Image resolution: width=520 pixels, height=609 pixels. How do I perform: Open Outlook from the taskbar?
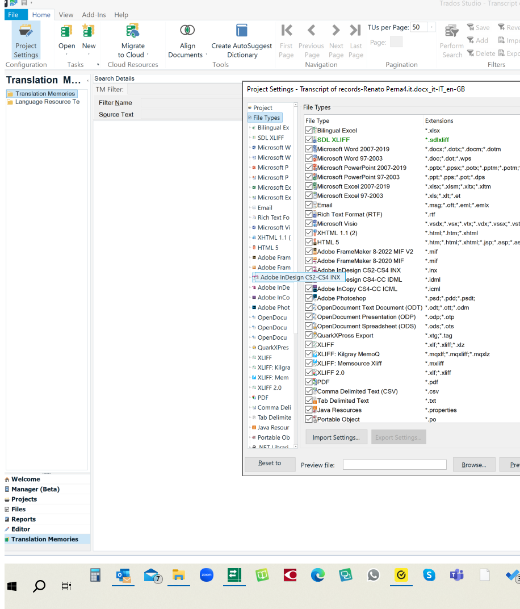[x=123, y=575]
